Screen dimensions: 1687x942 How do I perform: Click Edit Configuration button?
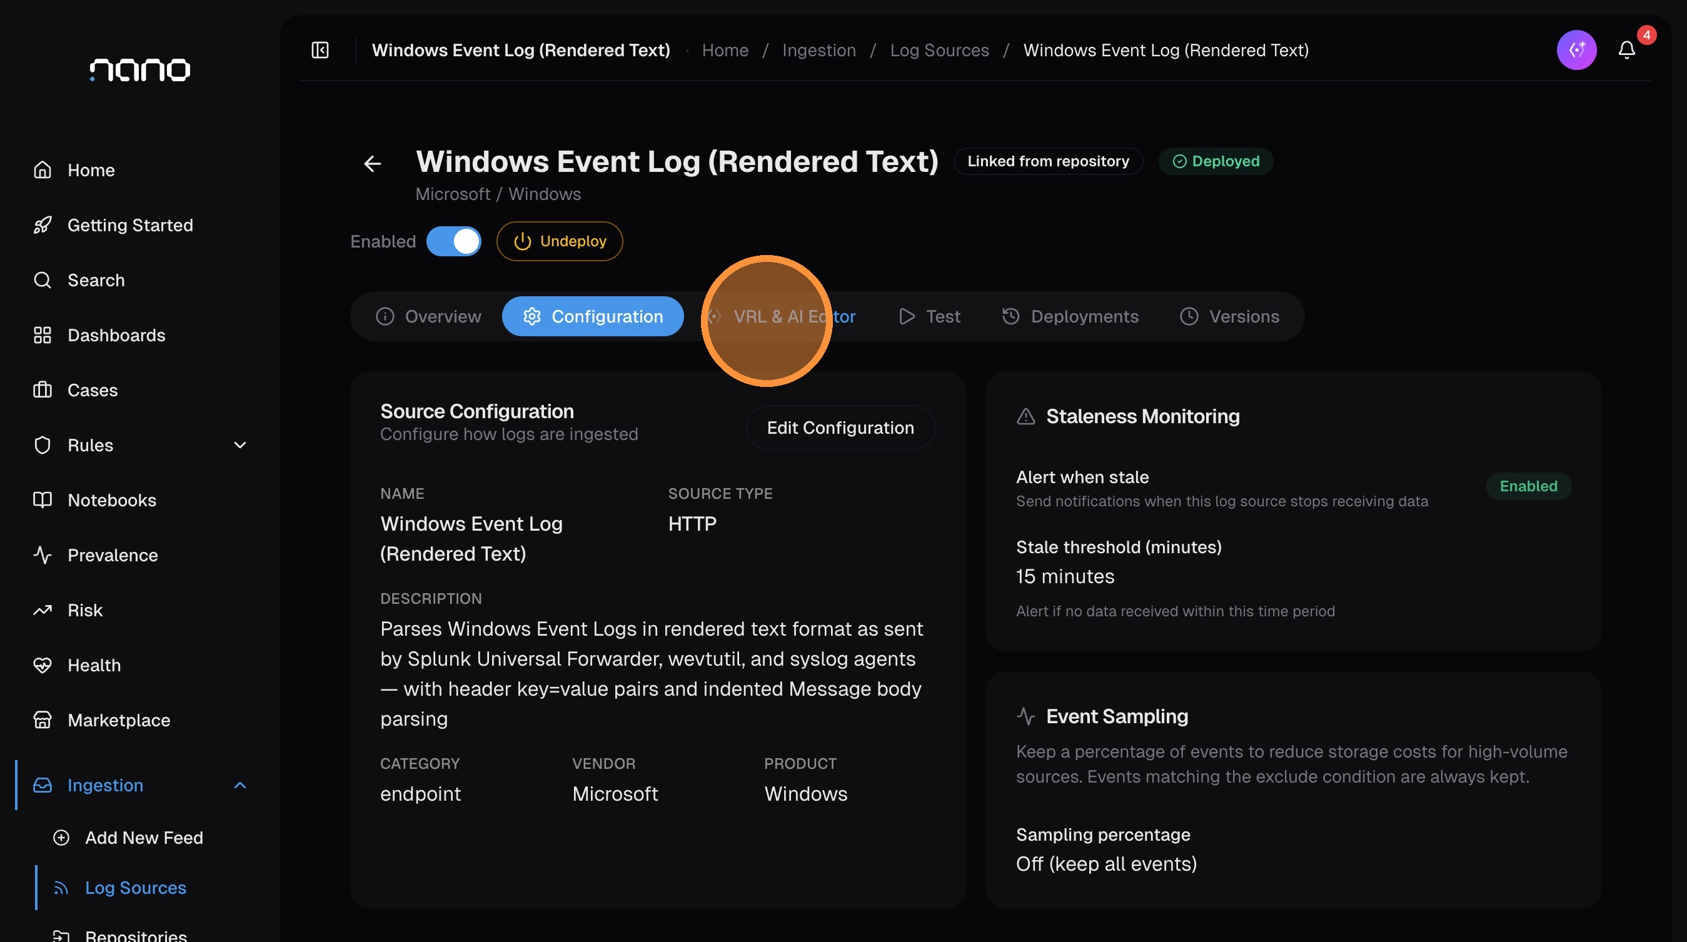click(840, 428)
